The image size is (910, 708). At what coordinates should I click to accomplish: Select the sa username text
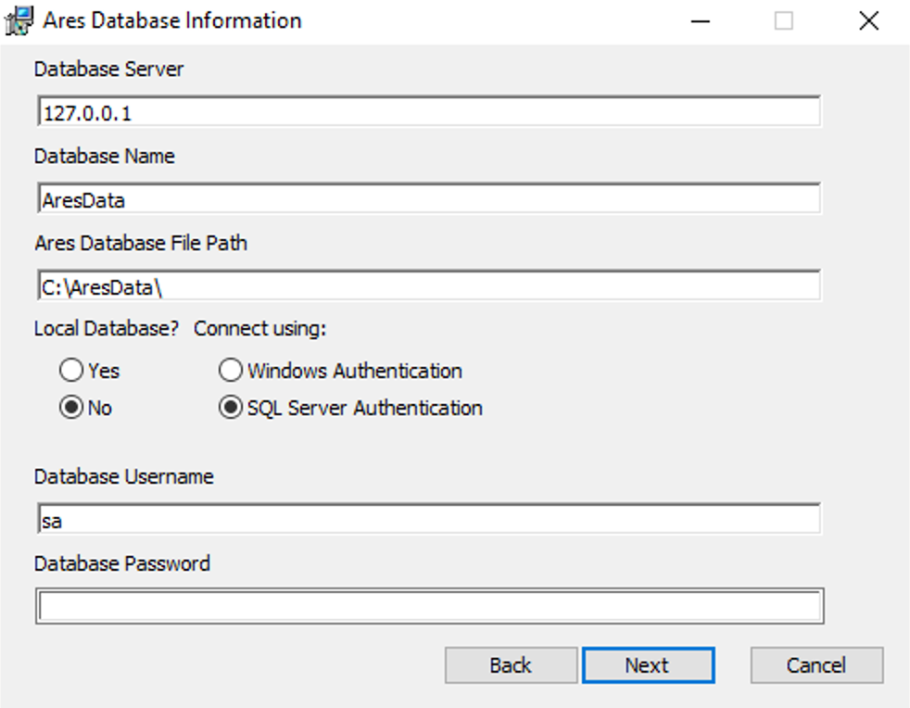(x=54, y=519)
